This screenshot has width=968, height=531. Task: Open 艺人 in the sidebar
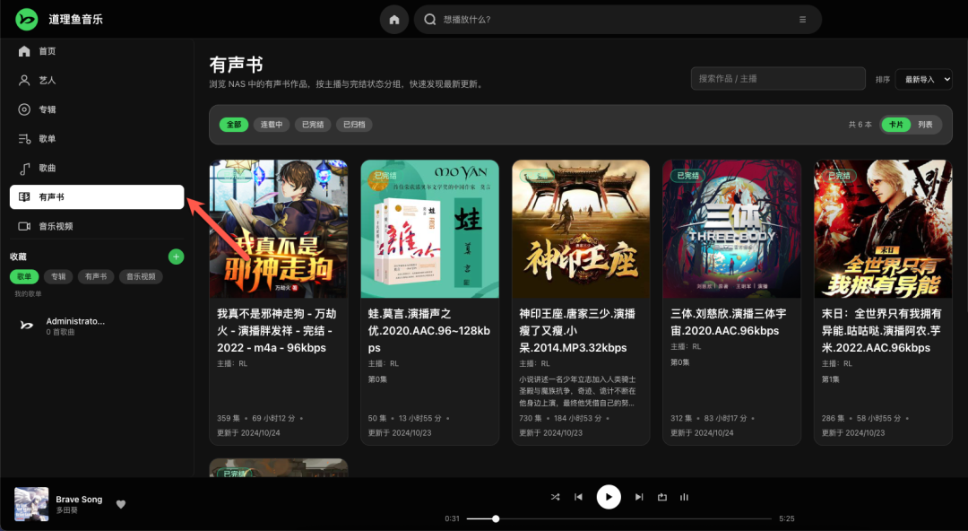(48, 80)
